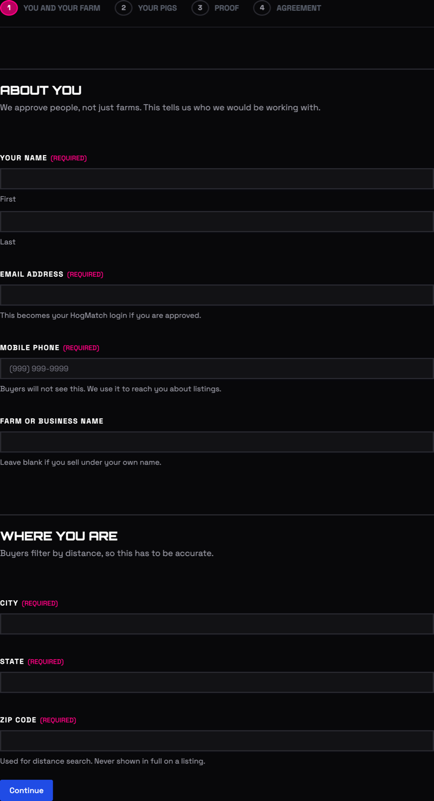
Task: Open the State field
Action: click(x=217, y=682)
